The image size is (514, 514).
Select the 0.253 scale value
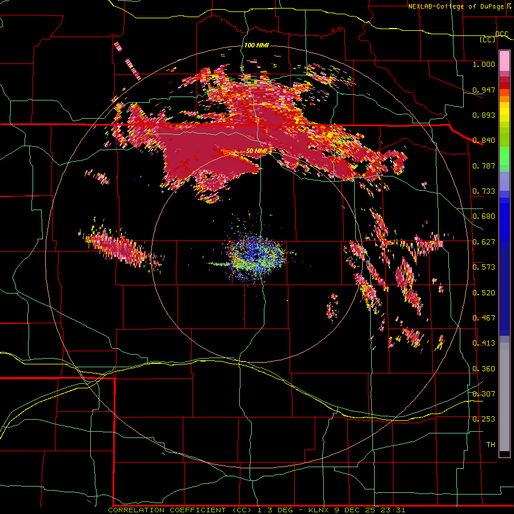[484, 419]
